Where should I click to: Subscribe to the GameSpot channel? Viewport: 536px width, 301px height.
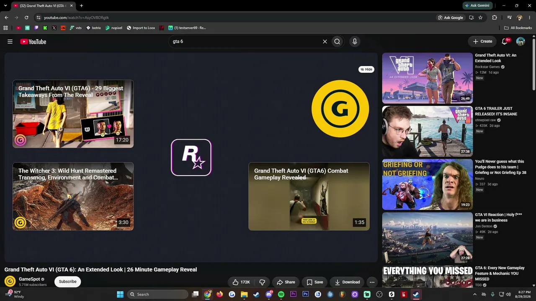[67, 282]
